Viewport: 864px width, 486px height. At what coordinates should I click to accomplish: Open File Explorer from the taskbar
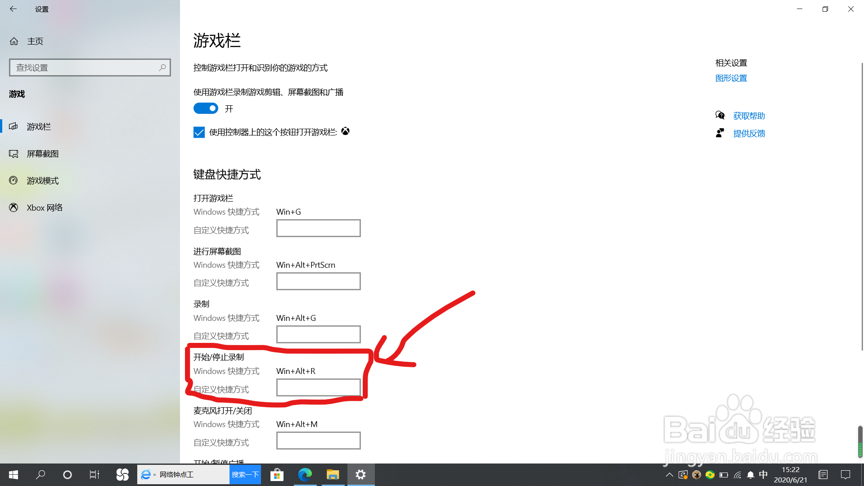point(333,474)
